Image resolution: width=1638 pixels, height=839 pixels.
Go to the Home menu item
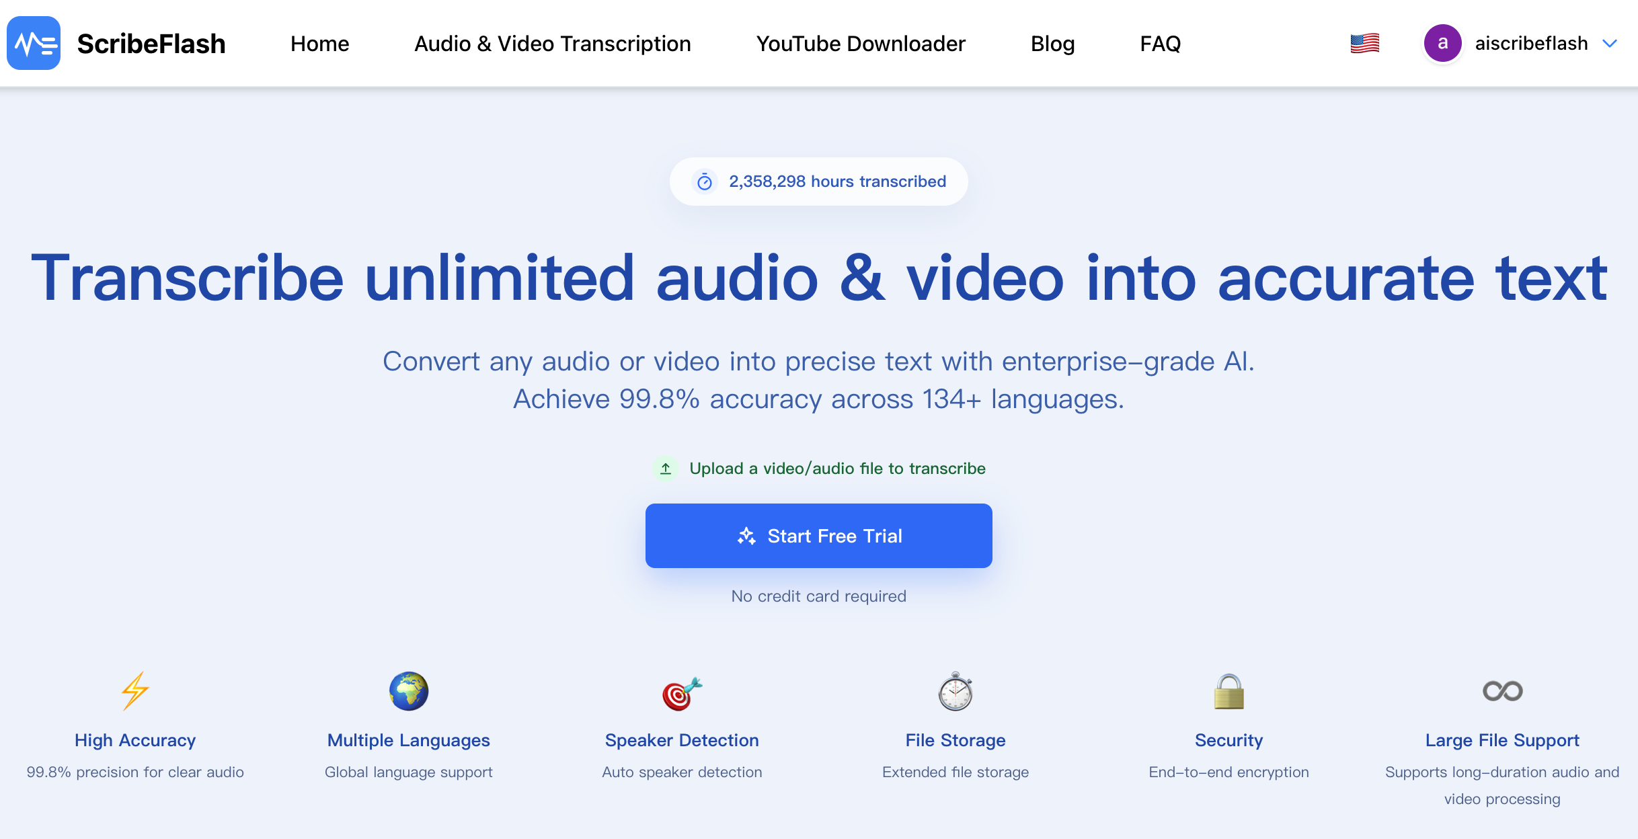pyautogui.click(x=319, y=44)
